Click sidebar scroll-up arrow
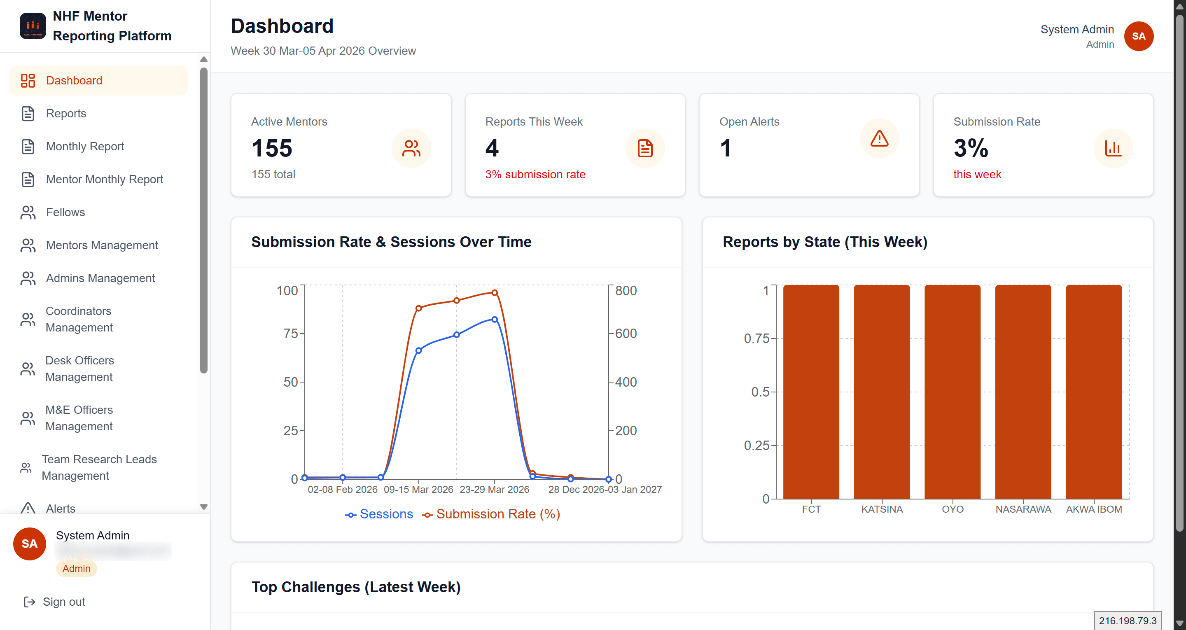The height and width of the screenshot is (630, 1186). tap(203, 59)
